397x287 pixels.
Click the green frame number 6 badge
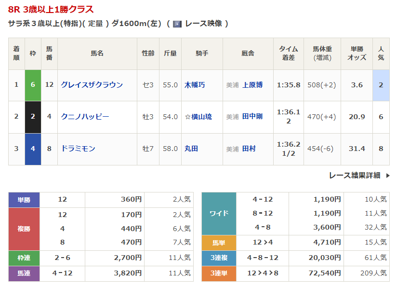33,85
